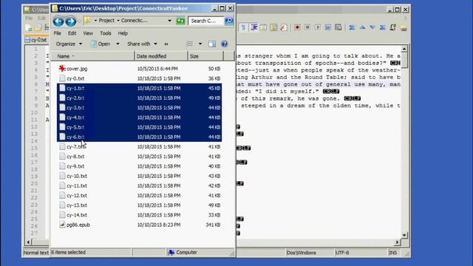Sort files by the Name column

[x=92, y=56]
